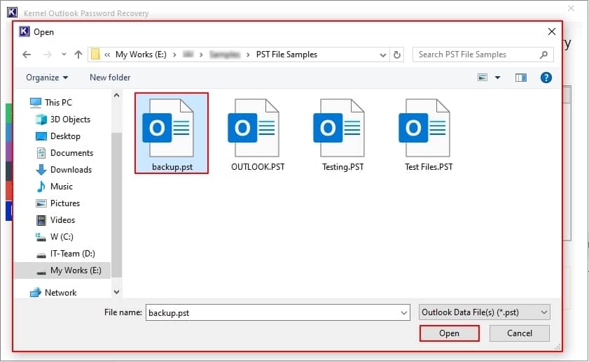589x362 pixels.
Task: Click the Refresh address bar icon
Action: pyautogui.click(x=398, y=55)
